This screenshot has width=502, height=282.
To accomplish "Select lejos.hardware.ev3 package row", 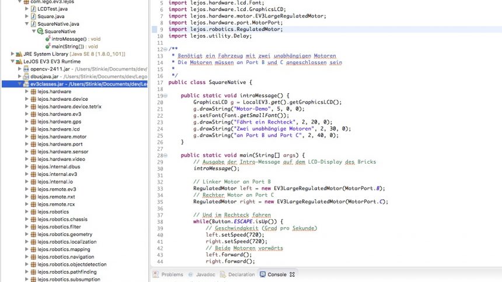I will point(59,114).
